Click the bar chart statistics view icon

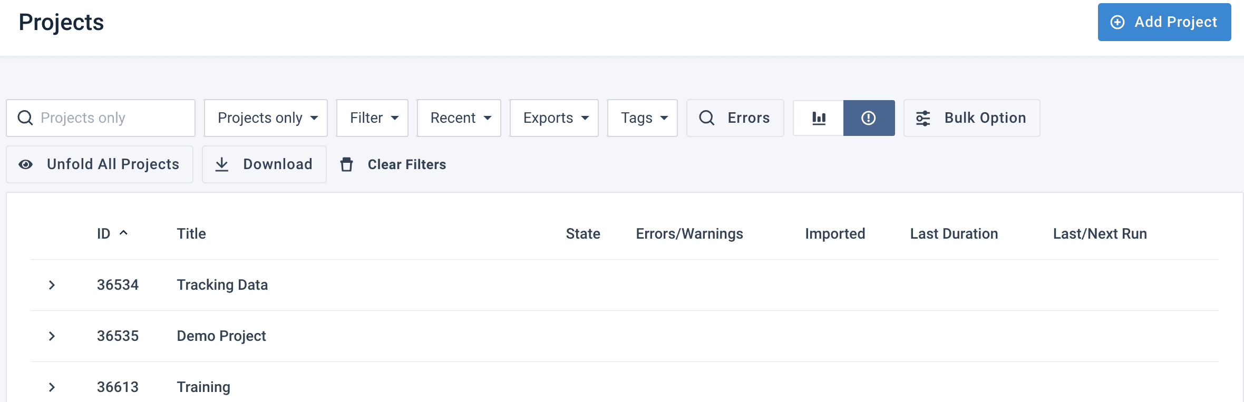(x=819, y=118)
